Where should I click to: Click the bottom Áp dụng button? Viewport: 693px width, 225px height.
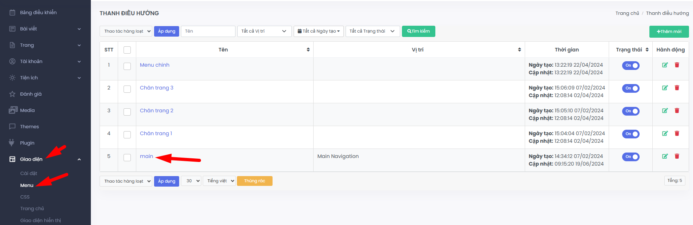[x=166, y=181]
